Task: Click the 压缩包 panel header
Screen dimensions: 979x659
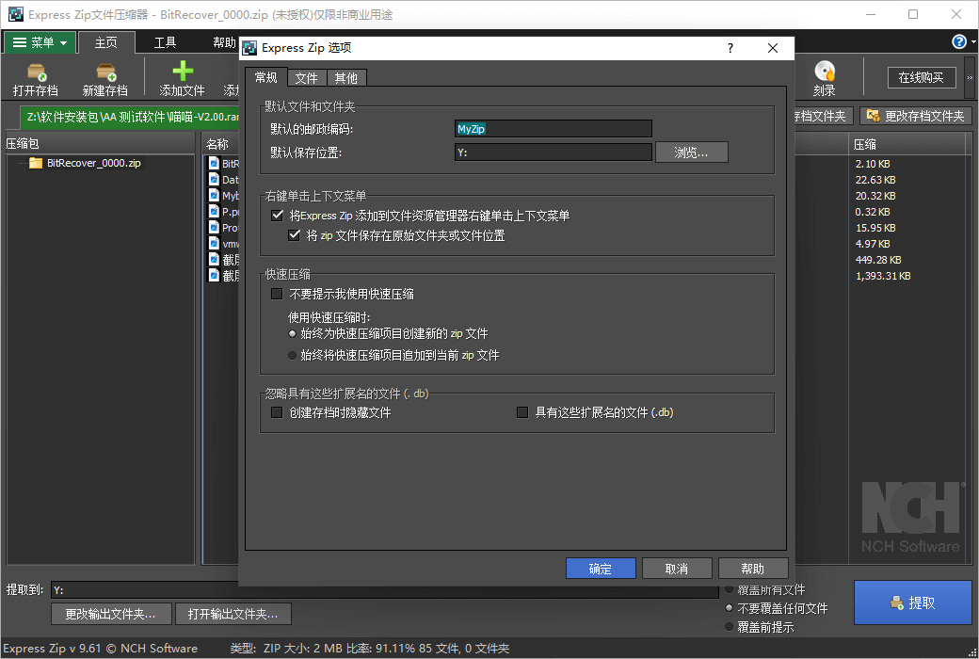Action: (100, 144)
